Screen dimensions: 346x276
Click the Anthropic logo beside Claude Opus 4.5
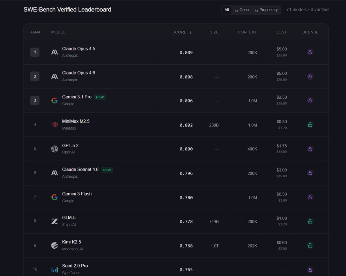coord(54,52)
